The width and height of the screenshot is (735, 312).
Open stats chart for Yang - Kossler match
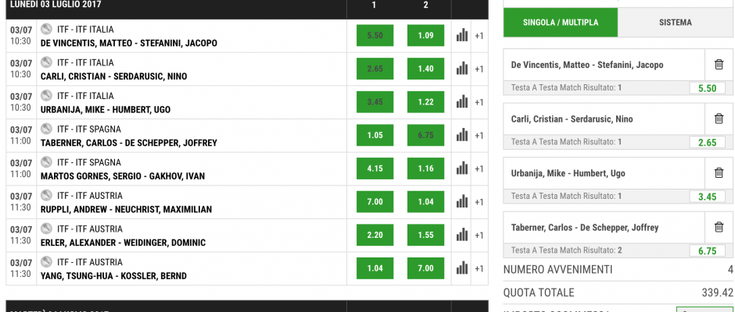(x=461, y=268)
